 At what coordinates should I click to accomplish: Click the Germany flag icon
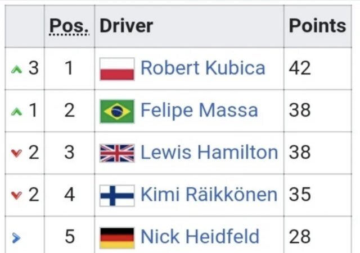(x=117, y=237)
